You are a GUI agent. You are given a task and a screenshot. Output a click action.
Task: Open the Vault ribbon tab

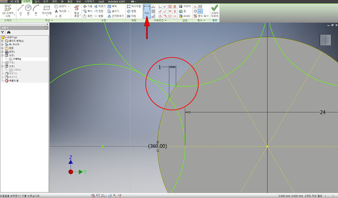pos(101,1)
